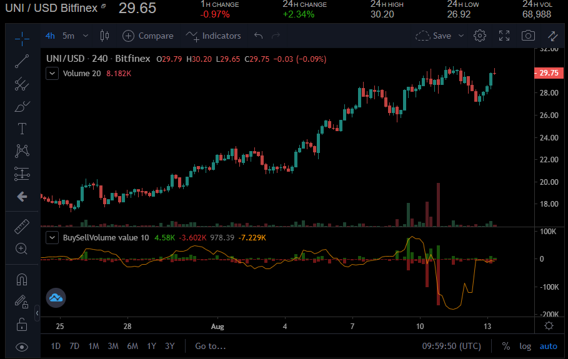Viewport: 568px width, 359px height.
Task: Click the 24H HIGH value 30.20
Action: 382,14
